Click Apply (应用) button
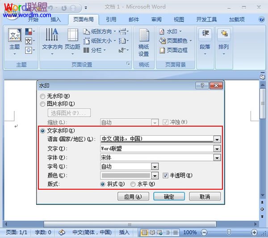This screenshot has width=268, height=238. pyautogui.click(x=133, y=196)
